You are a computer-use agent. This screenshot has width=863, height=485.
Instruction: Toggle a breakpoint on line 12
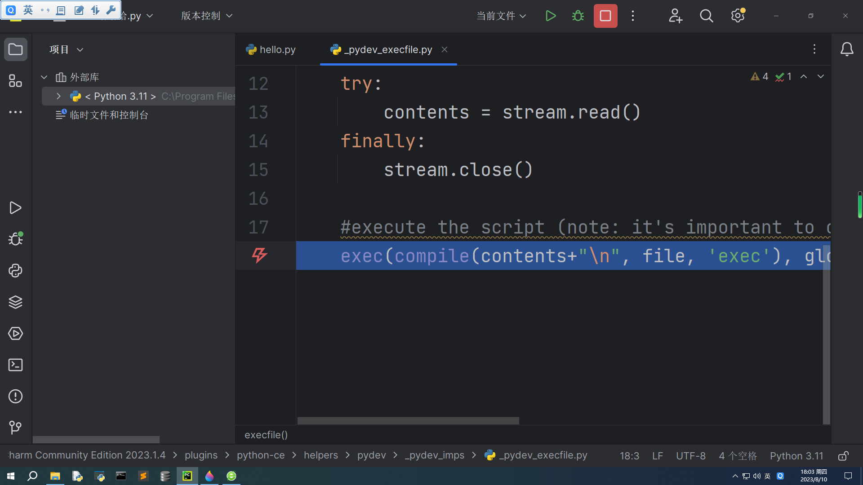pyautogui.click(x=258, y=84)
